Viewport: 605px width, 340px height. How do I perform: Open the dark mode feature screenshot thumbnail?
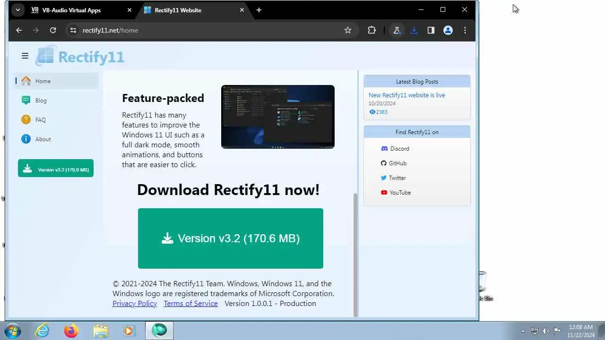278,117
